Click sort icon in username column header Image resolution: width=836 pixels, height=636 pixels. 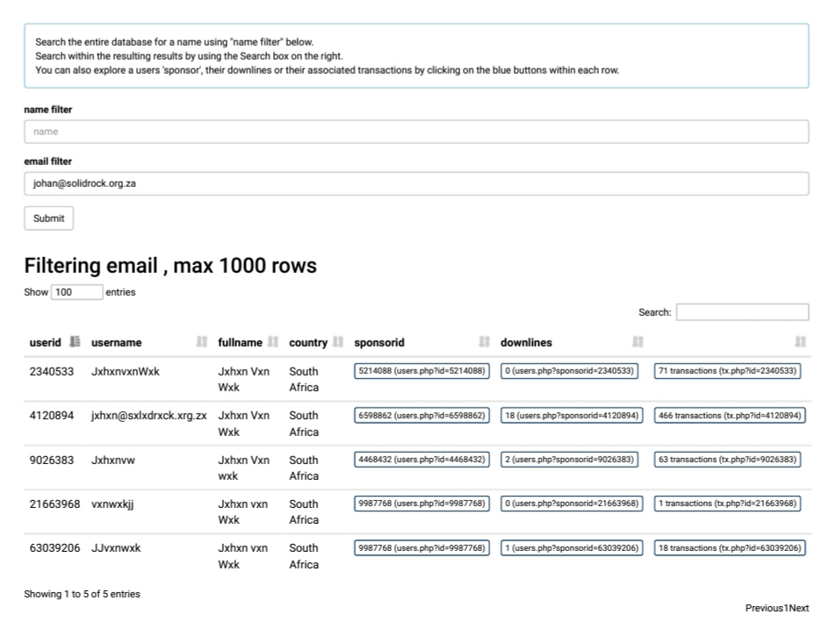(x=202, y=342)
